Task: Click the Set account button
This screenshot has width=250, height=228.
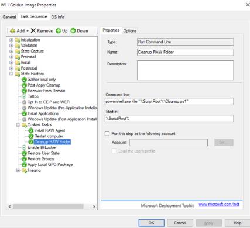Action: [x=224, y=143]
